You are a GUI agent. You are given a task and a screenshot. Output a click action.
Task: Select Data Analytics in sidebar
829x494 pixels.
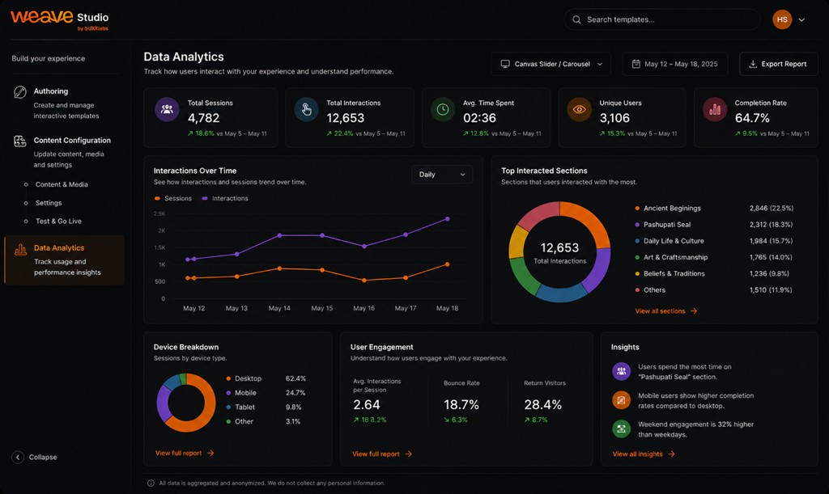(x=64, y=260)
